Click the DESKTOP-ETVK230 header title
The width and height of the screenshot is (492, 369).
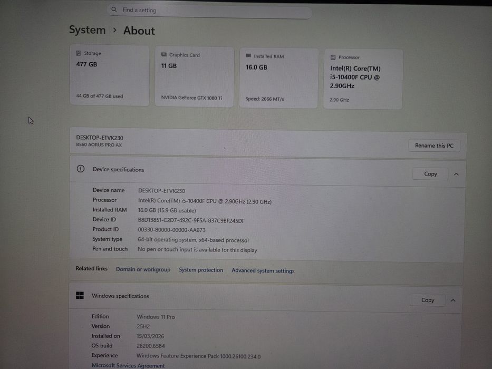pyautogui.click(x=100, y=138)
